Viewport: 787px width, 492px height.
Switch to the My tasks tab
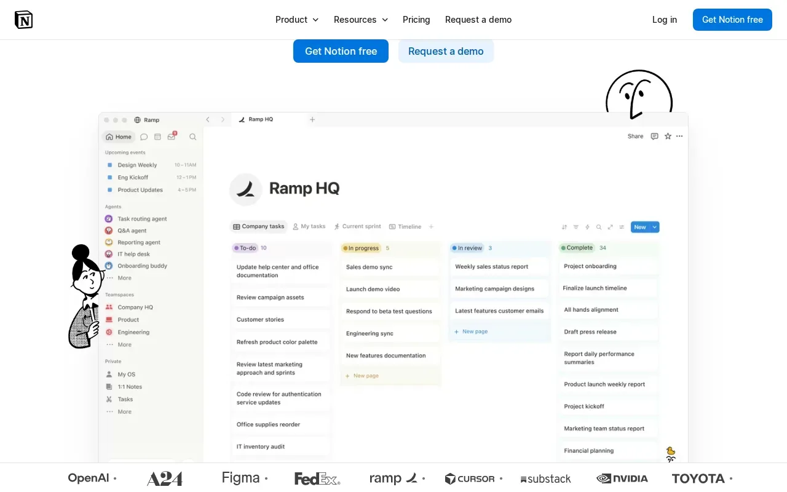click(x=309, y=226)
